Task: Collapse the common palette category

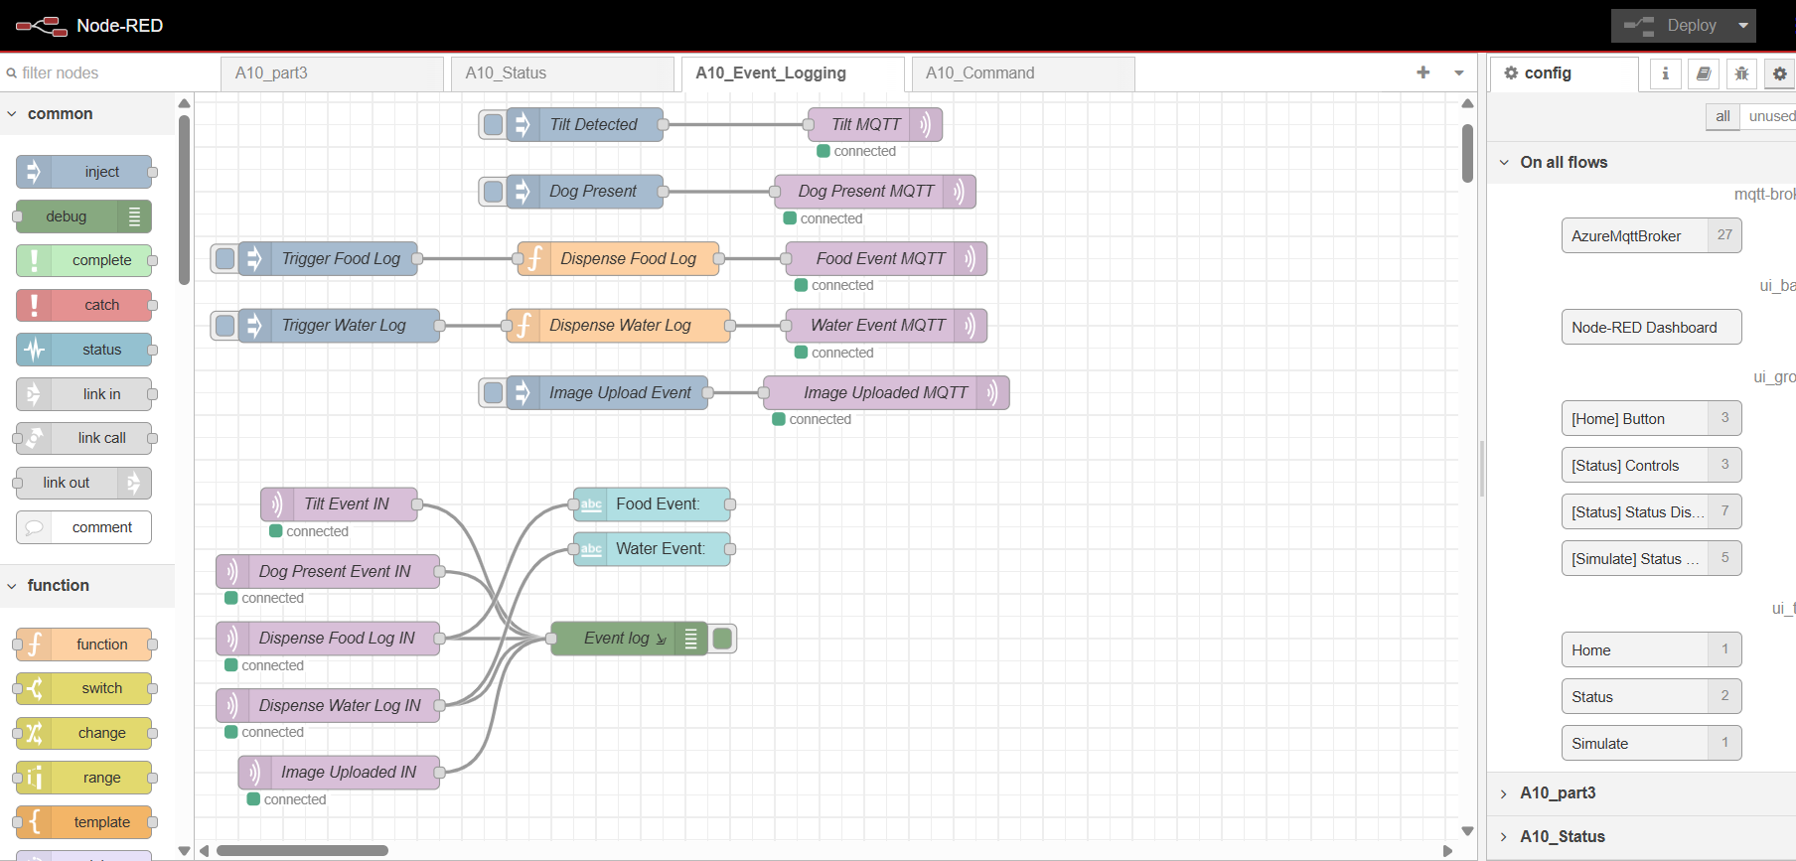Action: point(12,114)
